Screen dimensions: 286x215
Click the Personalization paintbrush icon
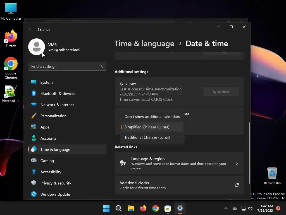[x=34, y=116]
